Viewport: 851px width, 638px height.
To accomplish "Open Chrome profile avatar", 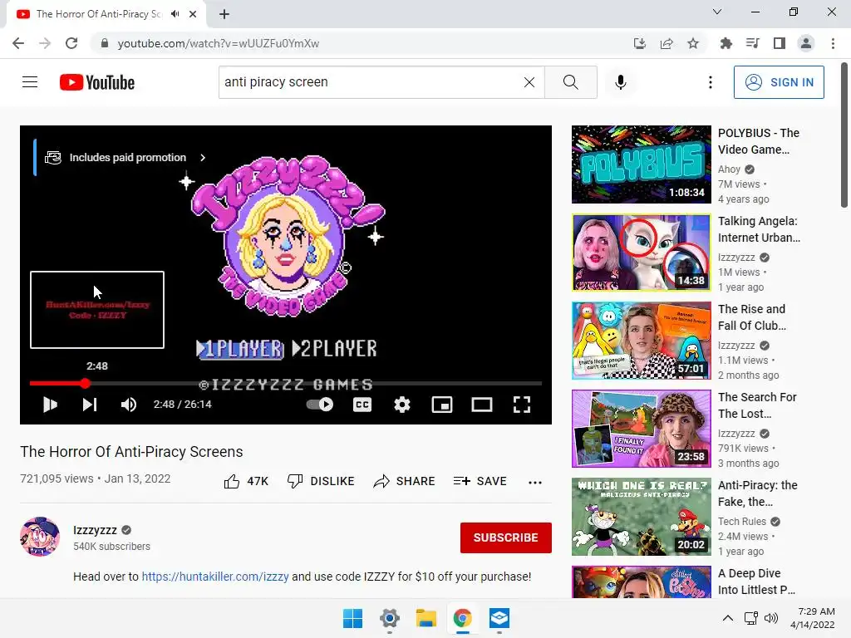I will (806, 43).
